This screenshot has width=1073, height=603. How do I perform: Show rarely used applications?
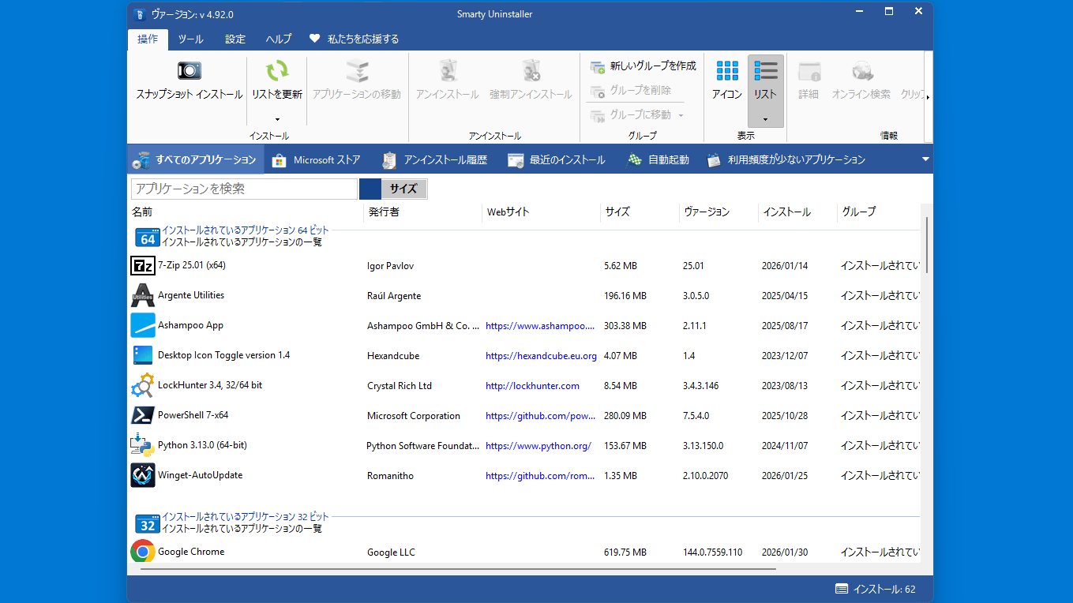pos(786,160)
